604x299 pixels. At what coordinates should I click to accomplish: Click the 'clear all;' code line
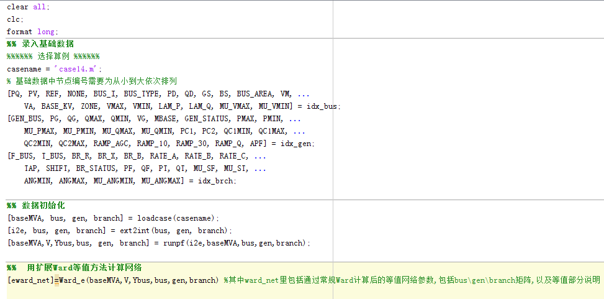tap(29, 7)
